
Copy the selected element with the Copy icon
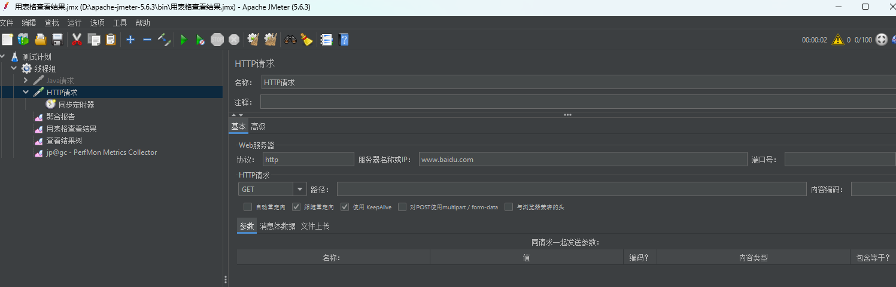pos(94,39)
